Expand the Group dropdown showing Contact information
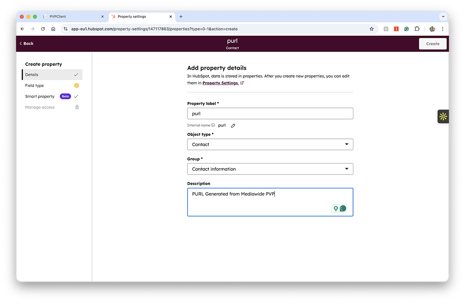This screenshot has width=465, height=303. pyautogui.click(x=270, y=169)
